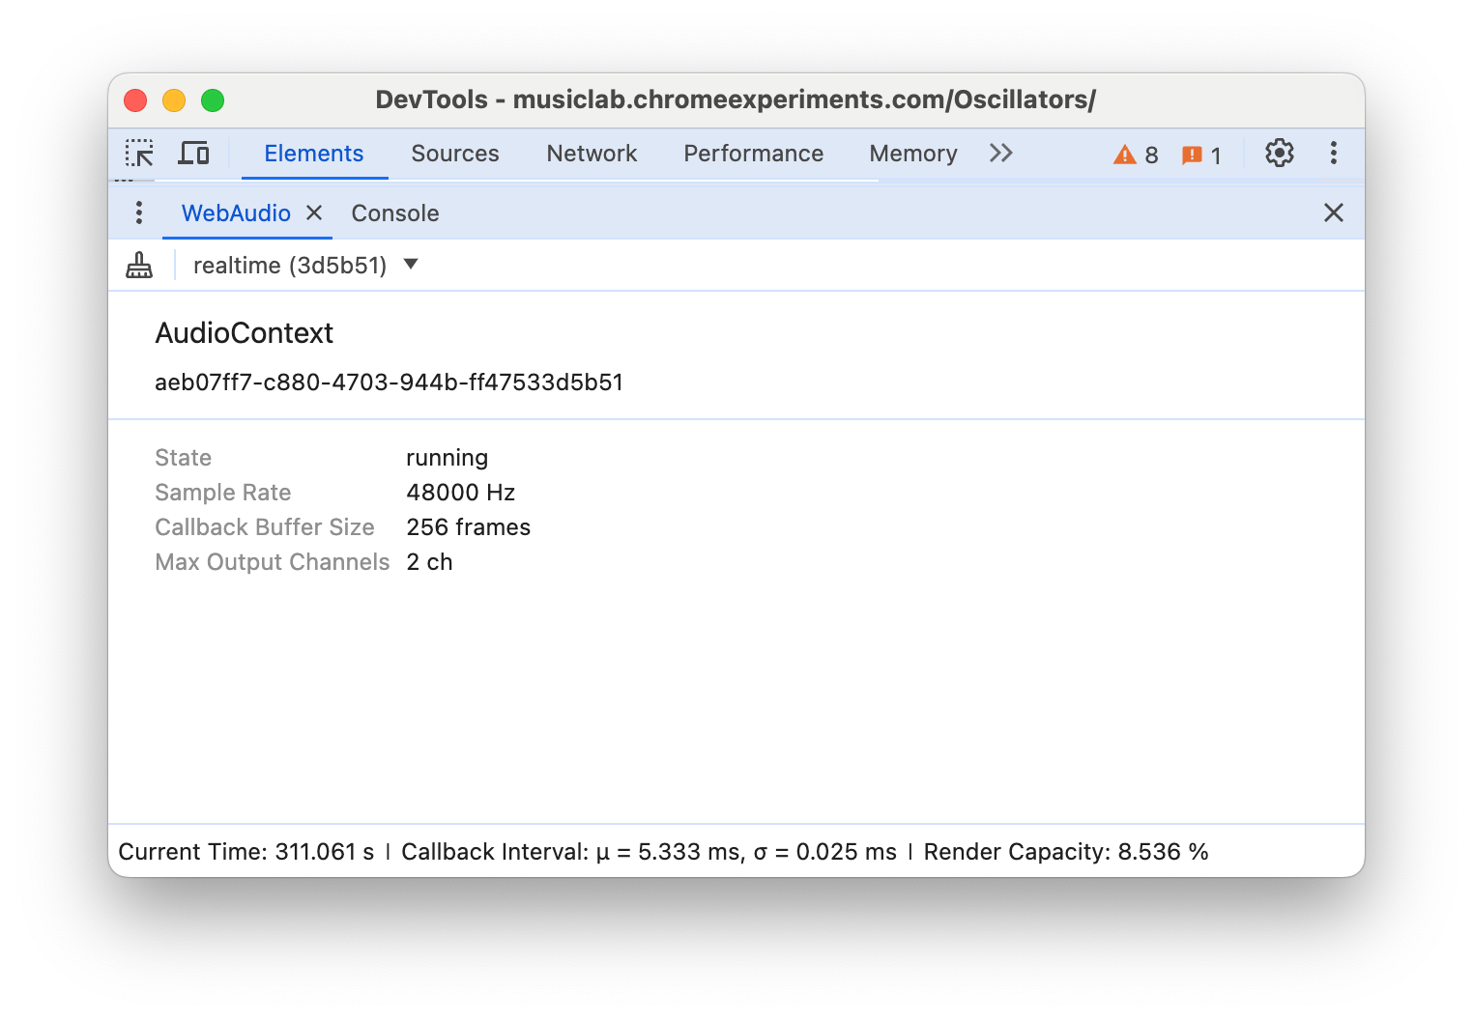Click the realtime dropdown arrow
Screen dimensions: 1473x1020
click(x=411, y=265)
